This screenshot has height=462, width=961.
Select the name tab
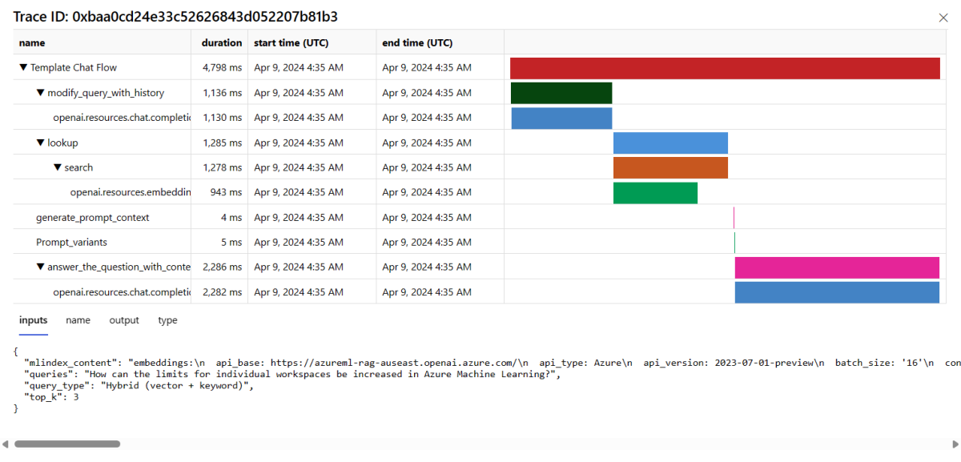[x=78, y=320]
